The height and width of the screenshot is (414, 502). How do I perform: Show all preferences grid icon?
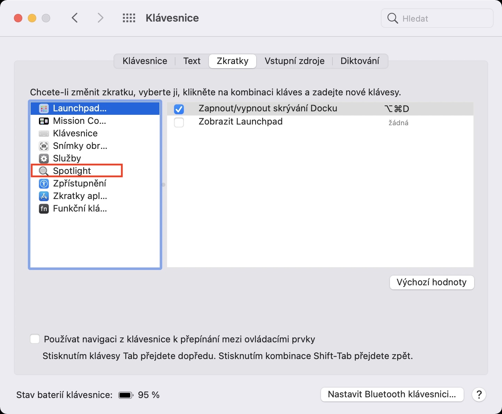tap(129, 18)
